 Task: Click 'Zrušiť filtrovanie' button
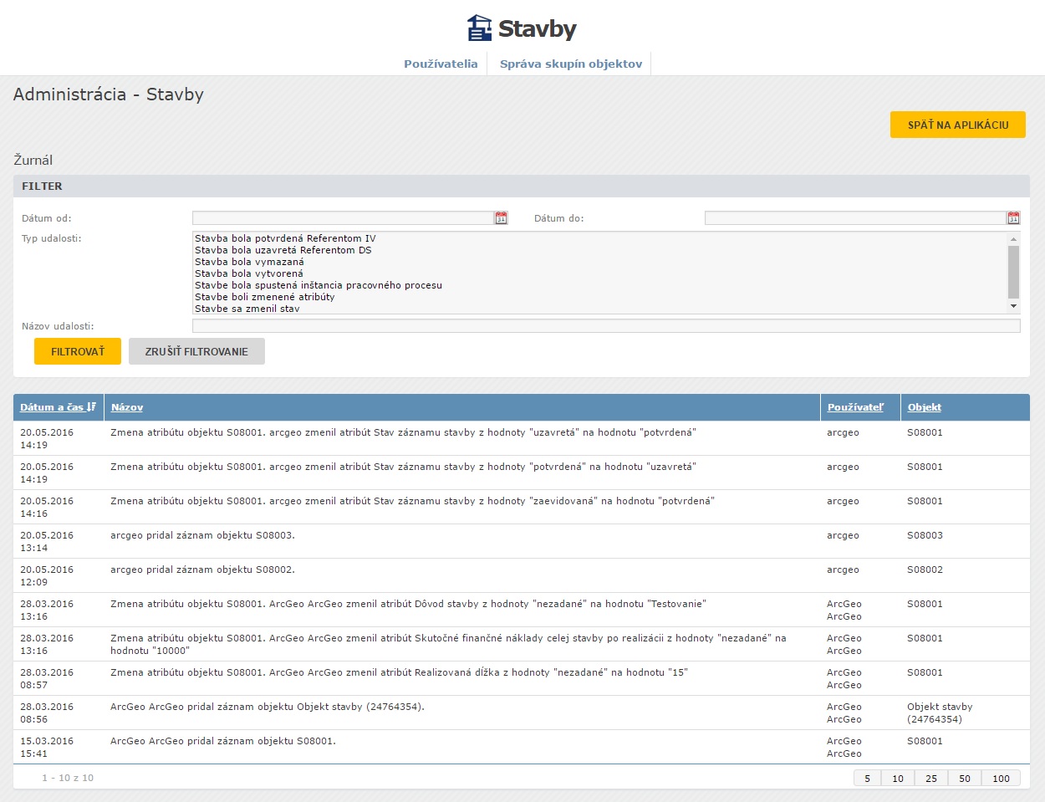(x=196, y=351)
